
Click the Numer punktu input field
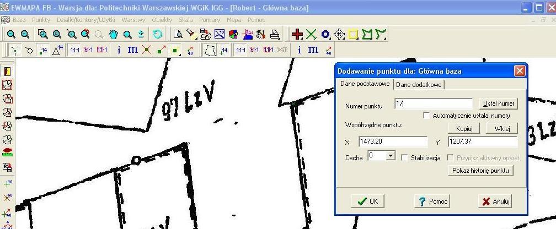tap(434, 103)
